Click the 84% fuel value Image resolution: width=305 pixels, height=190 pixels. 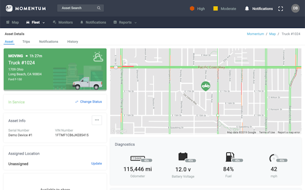tap(228, 169)
